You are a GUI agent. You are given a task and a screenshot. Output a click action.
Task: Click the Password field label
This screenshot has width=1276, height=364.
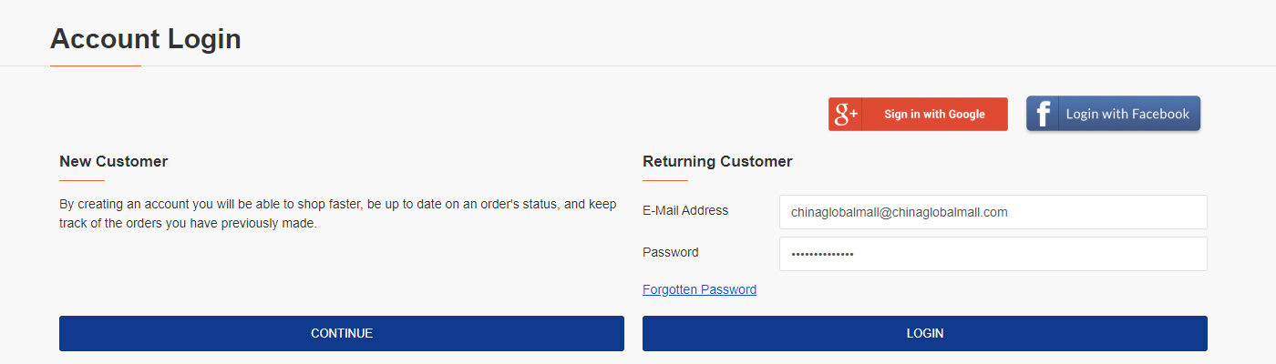[x=671, y=252]
